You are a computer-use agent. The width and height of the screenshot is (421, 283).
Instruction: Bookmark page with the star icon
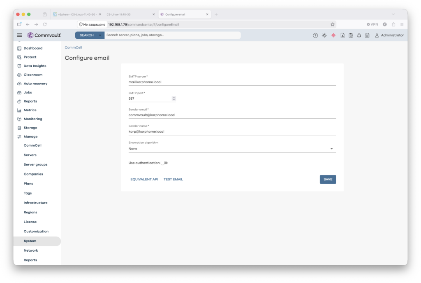pos(333,24)
